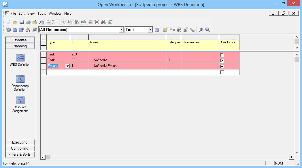This screenshot has width=302, height=168.
Task: Select row header of Task 22
Action: 44,60
